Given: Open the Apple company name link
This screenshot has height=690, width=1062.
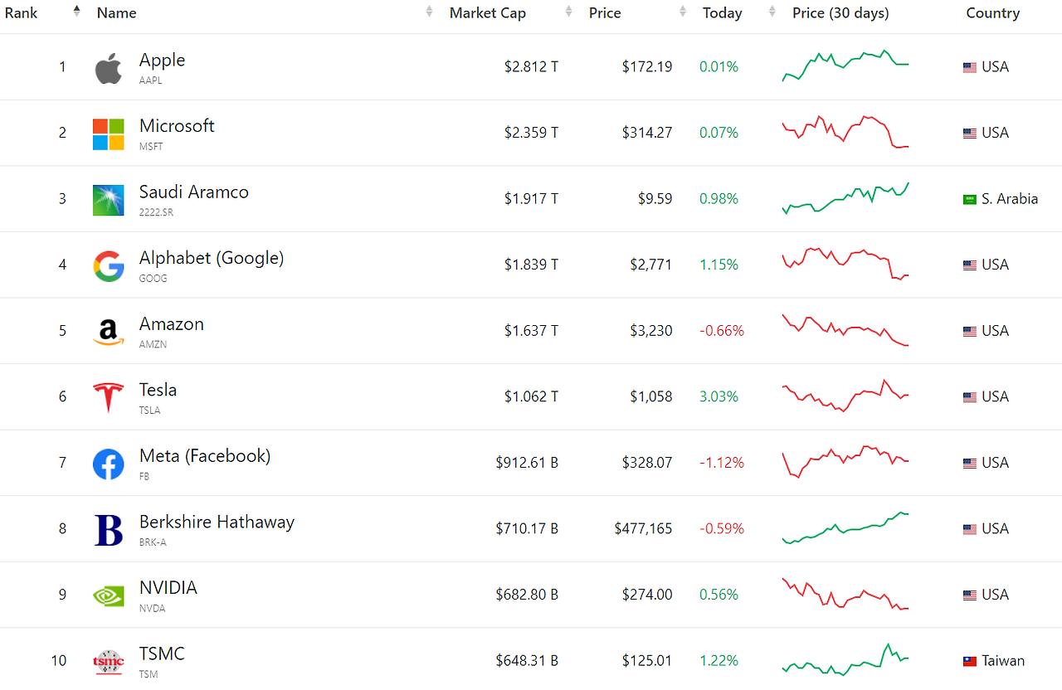Looking at the screenshot, I should pos(162,60).
